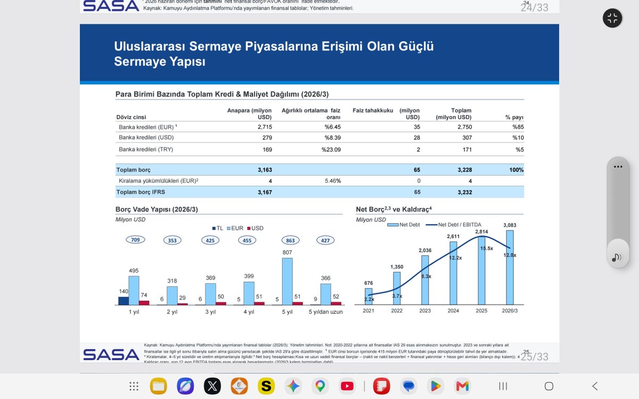Tap the media volume note icon
639x399 pixels.
click(617, 257)
